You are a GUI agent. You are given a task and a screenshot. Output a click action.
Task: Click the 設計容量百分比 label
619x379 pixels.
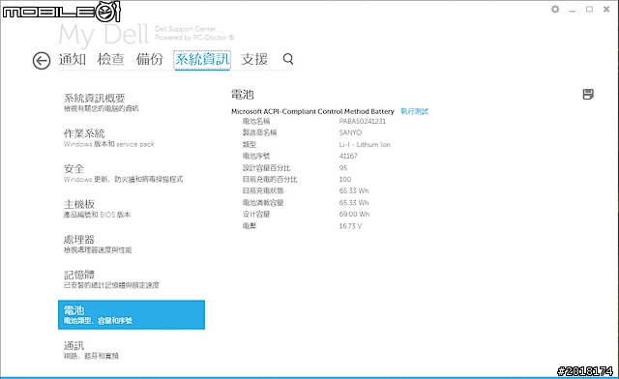(x=267, y=168)
